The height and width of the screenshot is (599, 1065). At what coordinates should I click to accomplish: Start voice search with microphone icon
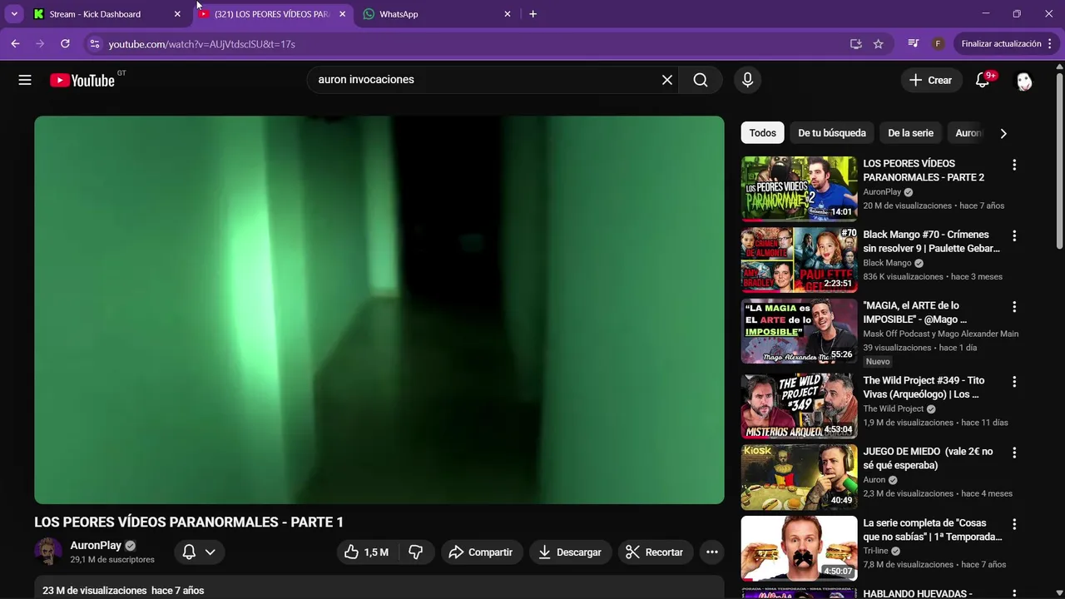coord(747,80)
